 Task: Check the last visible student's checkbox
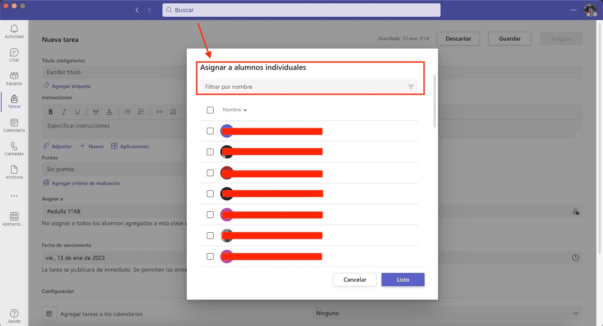tap(210, 257)
